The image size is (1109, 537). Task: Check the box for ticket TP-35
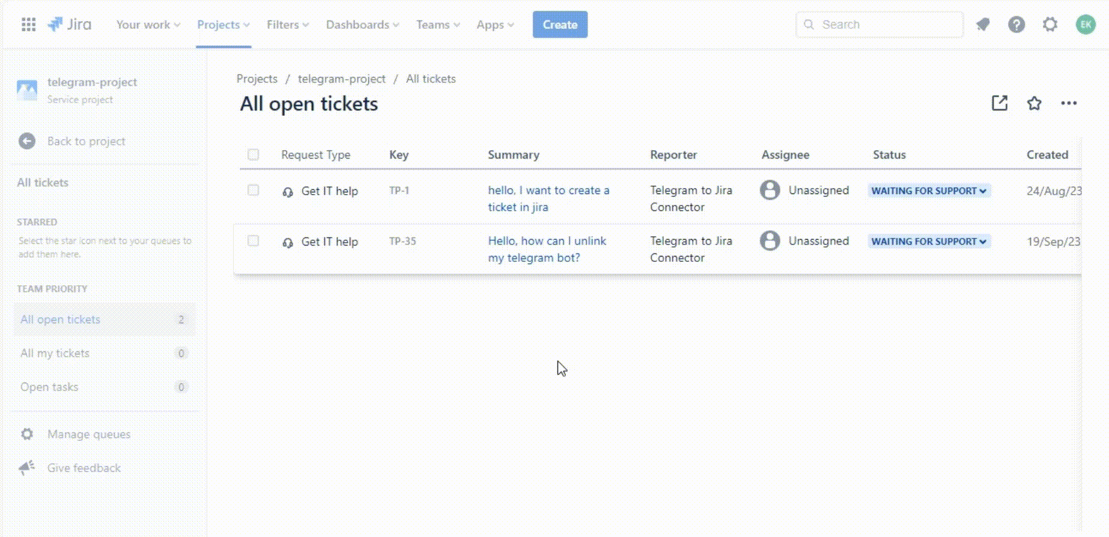254,241
